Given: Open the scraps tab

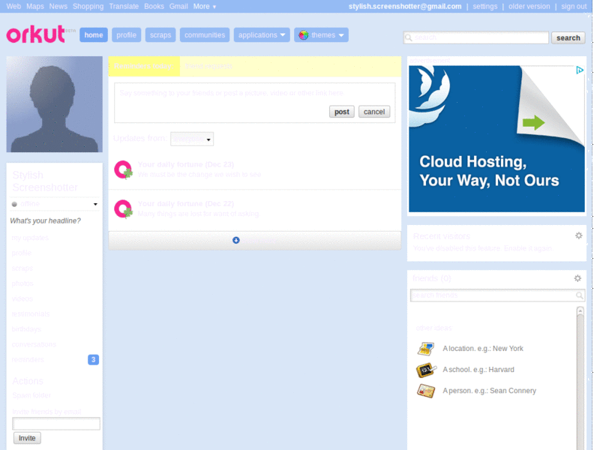Looking at the screenshot, I should (x=160, y=34).
